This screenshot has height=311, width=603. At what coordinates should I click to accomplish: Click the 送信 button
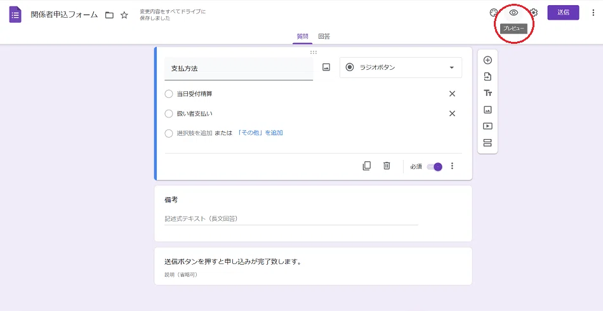click(x=563, y=12)
